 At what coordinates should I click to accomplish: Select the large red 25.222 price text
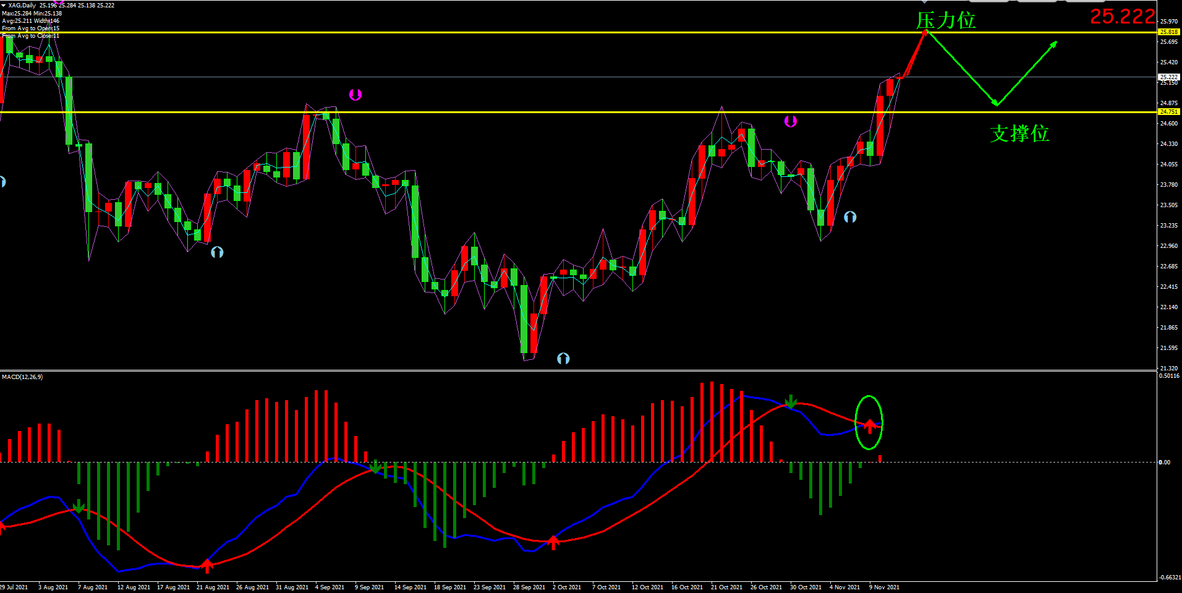click(1121, 16)
